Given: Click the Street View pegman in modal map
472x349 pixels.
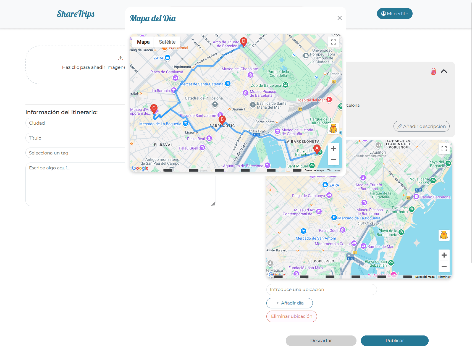Looking at the screenshot, I should (334, 128).
